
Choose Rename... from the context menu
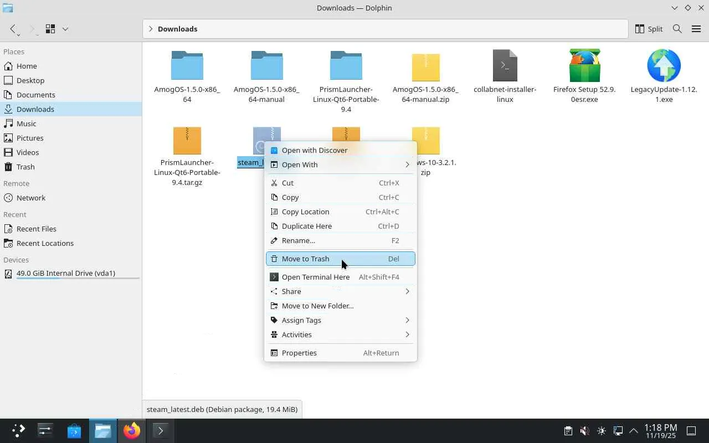click(341, 240)
